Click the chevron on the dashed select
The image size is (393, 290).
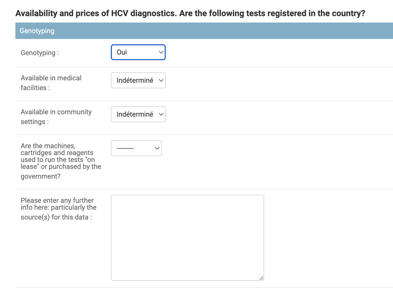[x=157, y=148]
